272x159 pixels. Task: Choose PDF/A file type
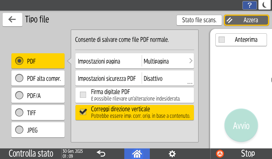point(38,95)
